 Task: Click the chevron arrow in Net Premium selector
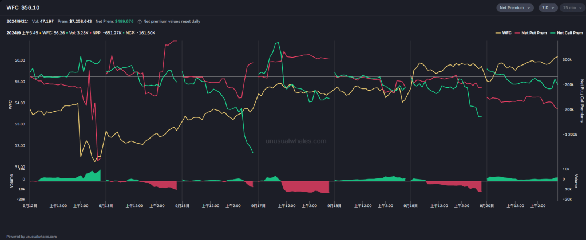529,8
